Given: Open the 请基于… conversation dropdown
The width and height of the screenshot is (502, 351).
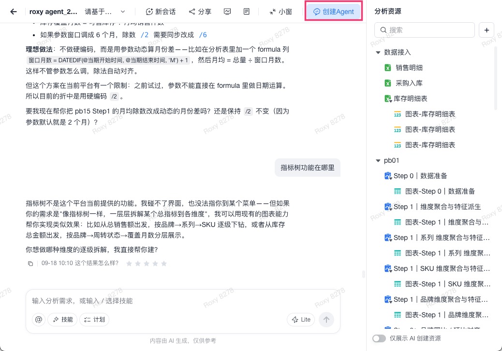Looking at the screenshot, I should tap(104, 12).
